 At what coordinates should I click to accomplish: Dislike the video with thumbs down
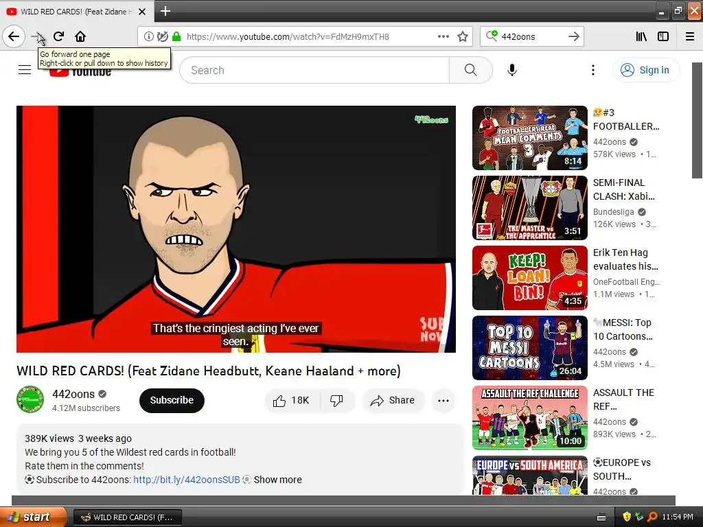tap(336, 400)
